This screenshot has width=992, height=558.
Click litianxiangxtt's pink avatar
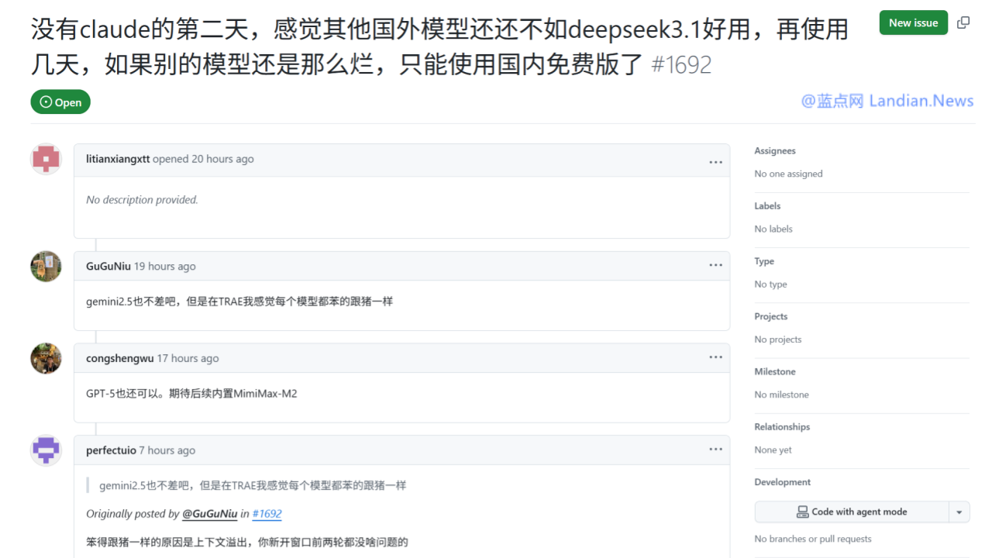click(x=46, y=159)
